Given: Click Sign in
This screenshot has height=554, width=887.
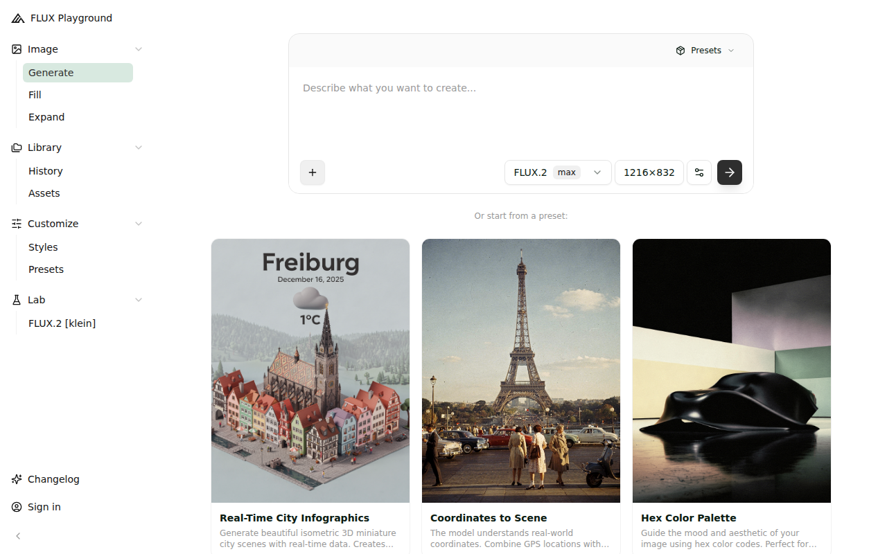Looking at the screenshot, I should pyautogui.click(x=44, y=507).
